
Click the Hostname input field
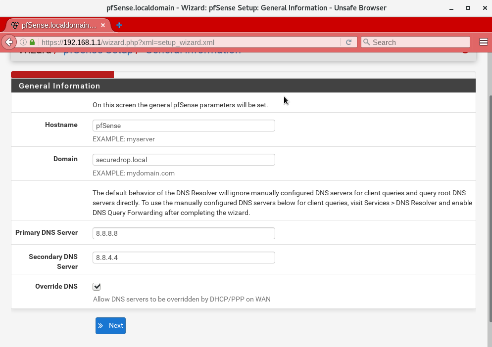[x=183, y=126]
